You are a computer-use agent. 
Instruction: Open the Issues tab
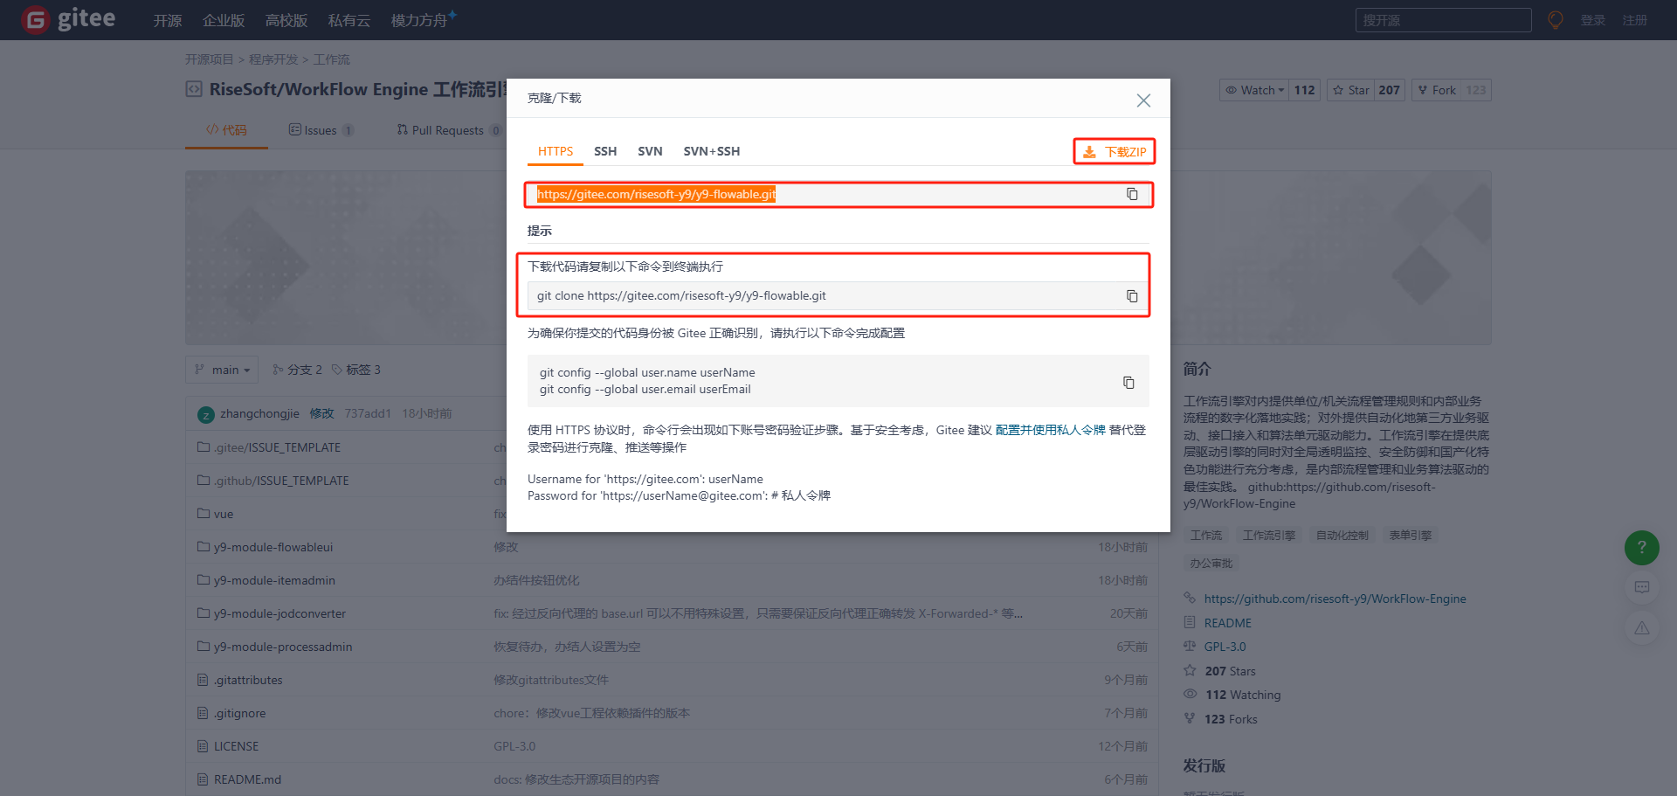click(321, 130)
